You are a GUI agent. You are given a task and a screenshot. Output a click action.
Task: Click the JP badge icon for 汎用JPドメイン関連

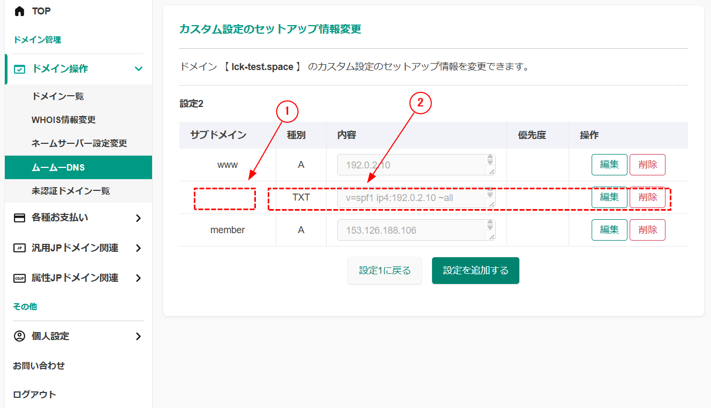[19, 248]
